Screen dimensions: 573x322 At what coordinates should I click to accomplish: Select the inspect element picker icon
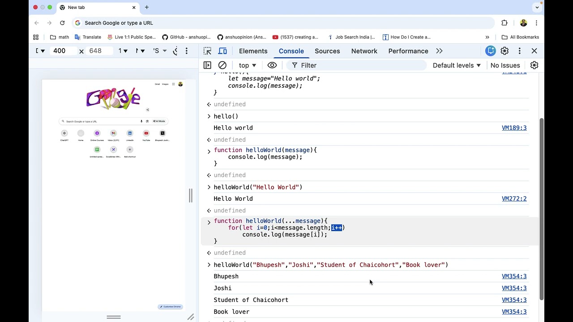[x=207, y=51]
